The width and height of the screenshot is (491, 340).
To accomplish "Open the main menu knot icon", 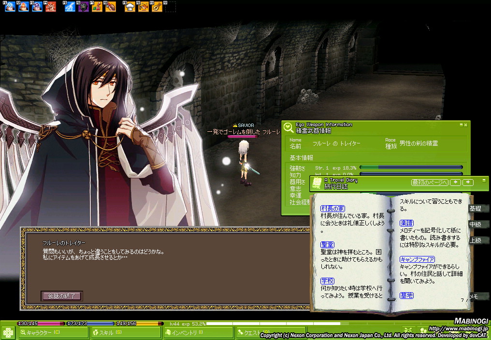I will (x=8, y=332).
